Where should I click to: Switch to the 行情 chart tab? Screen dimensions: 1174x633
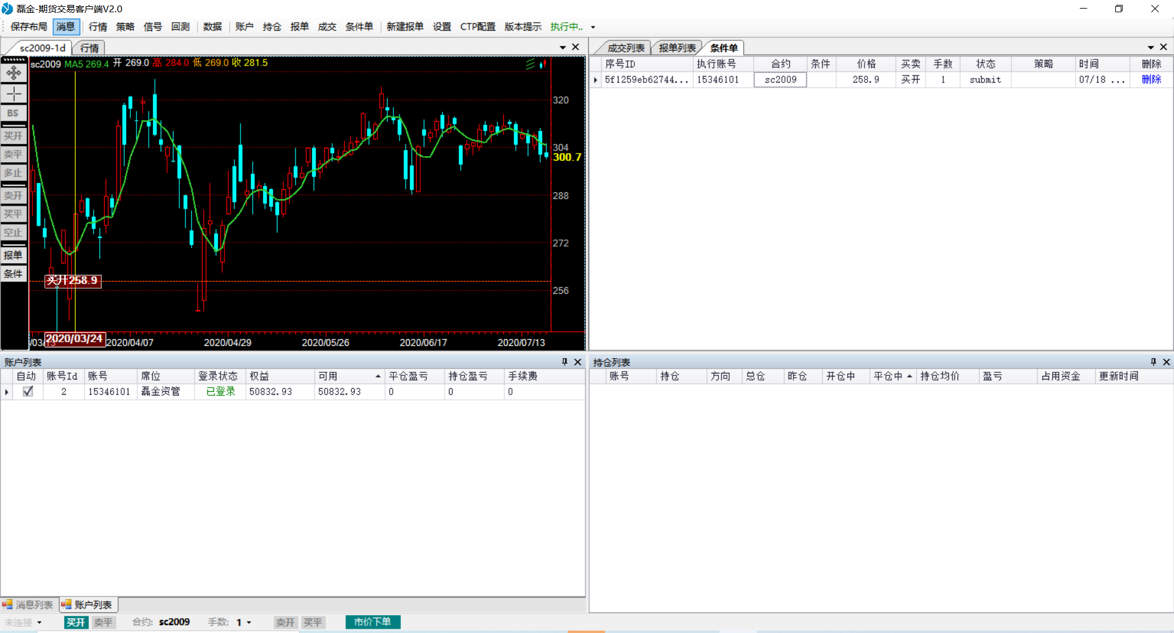[90, 48]
